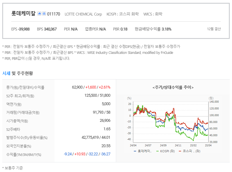Select foreign ownership value 20.55
Image resolution: width=232 pixels, height=172 pixels.
pyautogui.click(x=106, y=146)
